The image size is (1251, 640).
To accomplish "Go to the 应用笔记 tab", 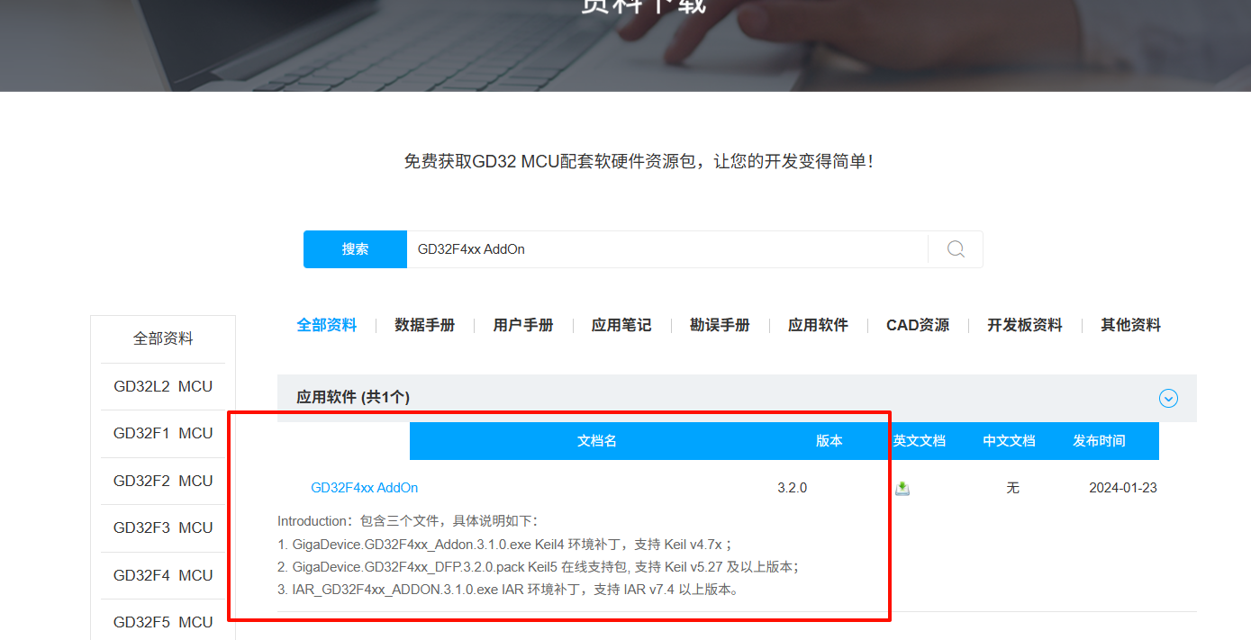I will (621, 325).
